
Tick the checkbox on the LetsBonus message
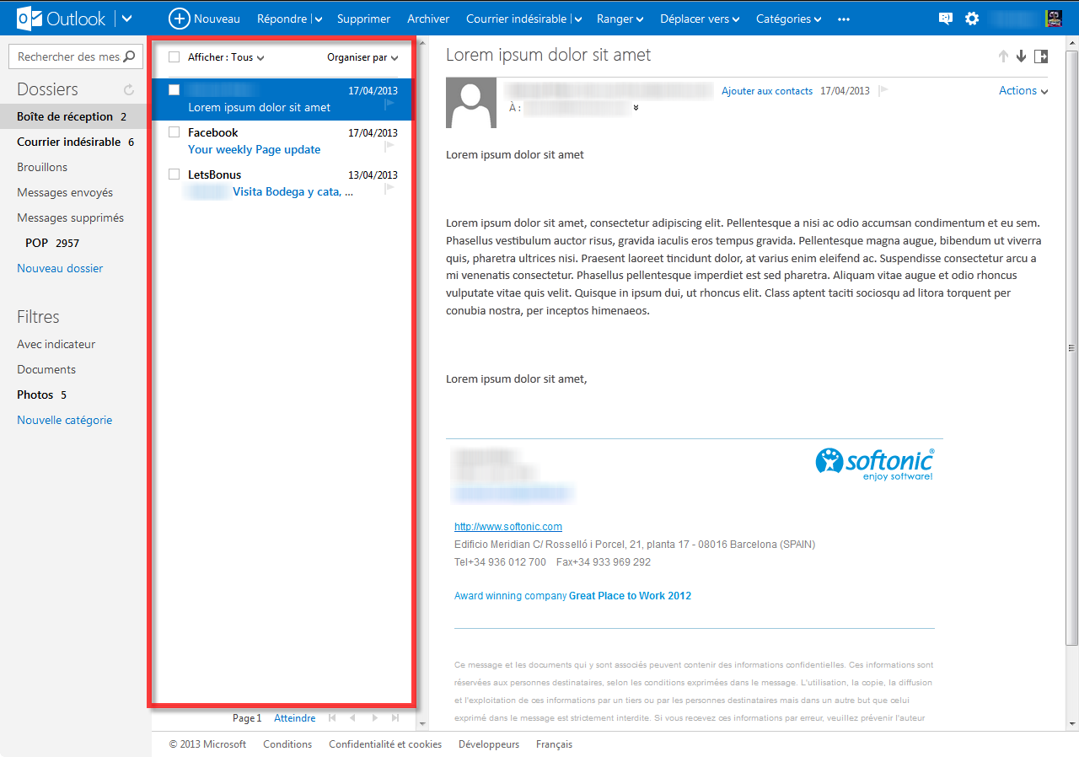174,174
